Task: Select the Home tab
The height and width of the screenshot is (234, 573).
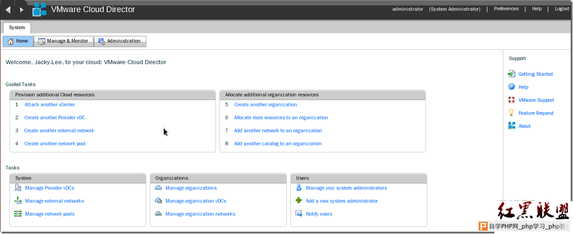Action: point(18,41)
